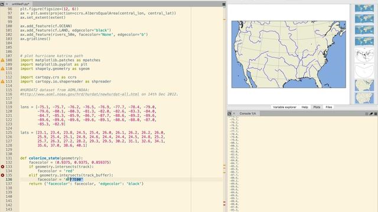Click the return statement on line 137

86,184
